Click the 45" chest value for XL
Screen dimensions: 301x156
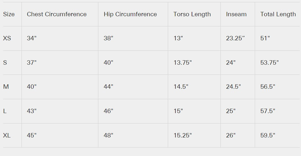[x=32, y=135]
